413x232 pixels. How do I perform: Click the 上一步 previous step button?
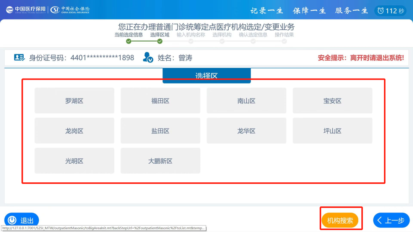coord(392,220)
